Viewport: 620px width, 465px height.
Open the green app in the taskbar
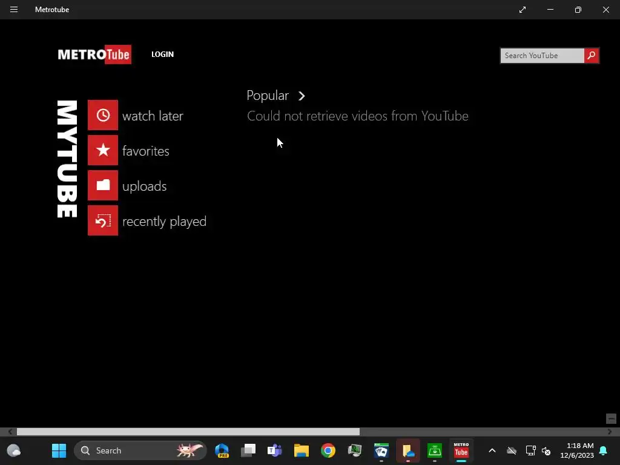[435, 450]
